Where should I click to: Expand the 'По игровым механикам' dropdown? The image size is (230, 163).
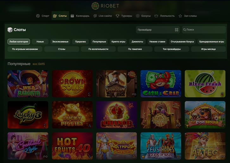point(25,49)
